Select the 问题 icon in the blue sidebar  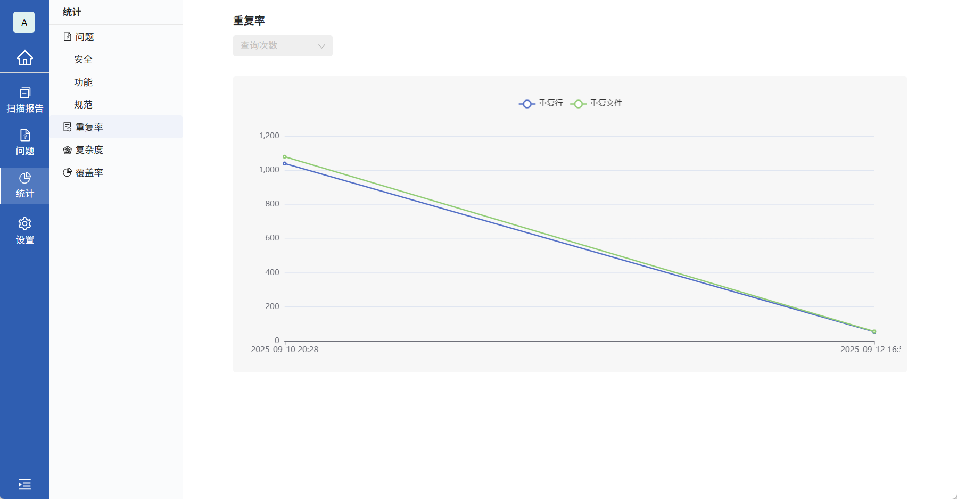[24, 143]
